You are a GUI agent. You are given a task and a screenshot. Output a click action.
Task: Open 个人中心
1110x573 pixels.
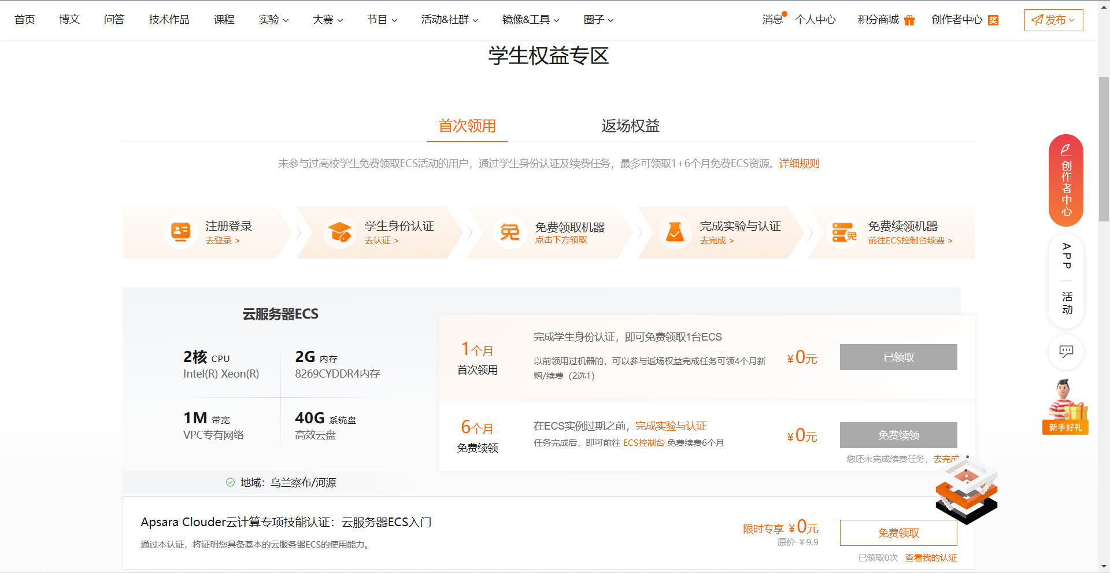(815, 20)
